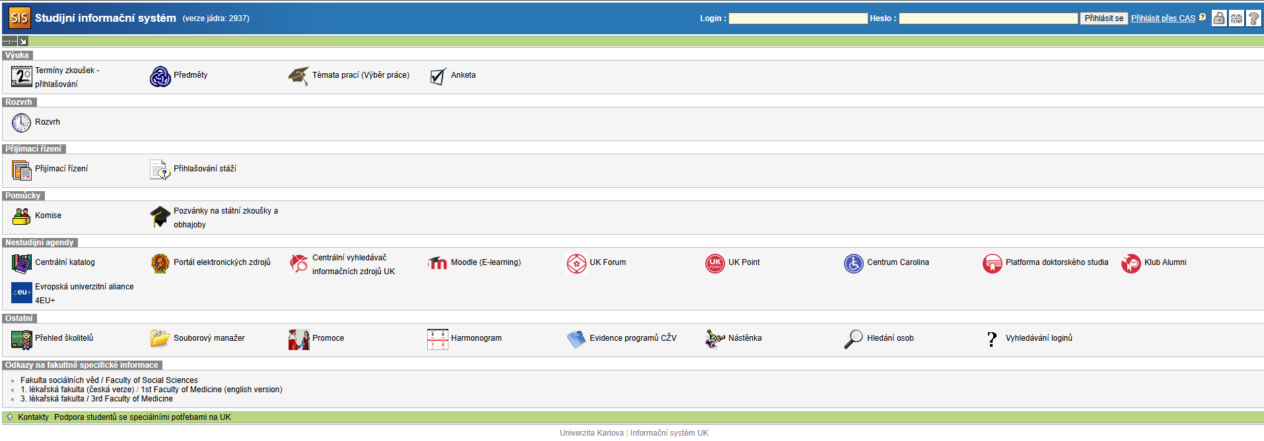Screen dimensions: 1264x441
Task: Open the 4EU+ alliance blue icon
Action: (22, 293)
